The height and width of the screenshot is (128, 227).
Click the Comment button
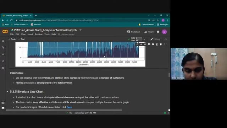(x=134, y=32)
